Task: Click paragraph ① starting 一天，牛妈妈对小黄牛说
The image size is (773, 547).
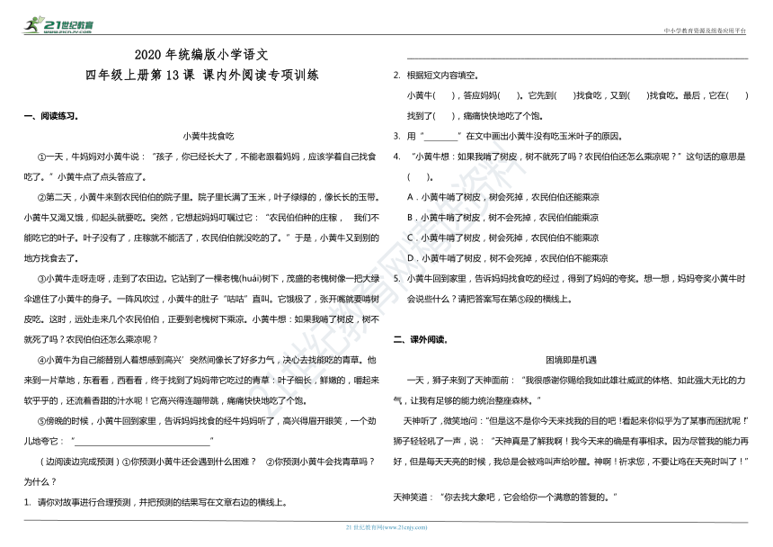Action: 201,166
